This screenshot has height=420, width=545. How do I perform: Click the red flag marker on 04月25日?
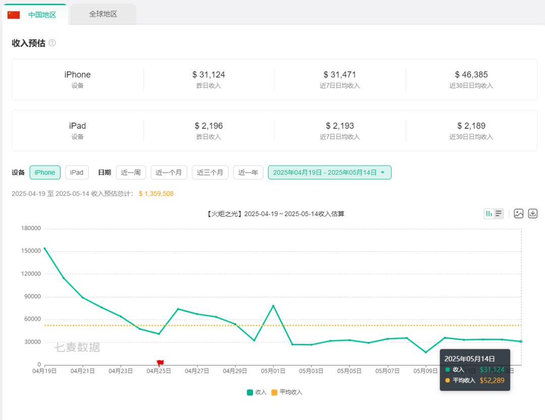160,362
